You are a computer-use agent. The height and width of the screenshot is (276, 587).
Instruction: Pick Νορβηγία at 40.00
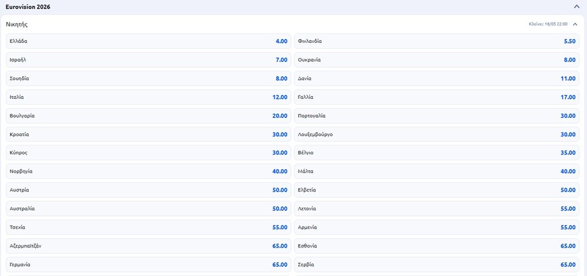pos(149,171)
